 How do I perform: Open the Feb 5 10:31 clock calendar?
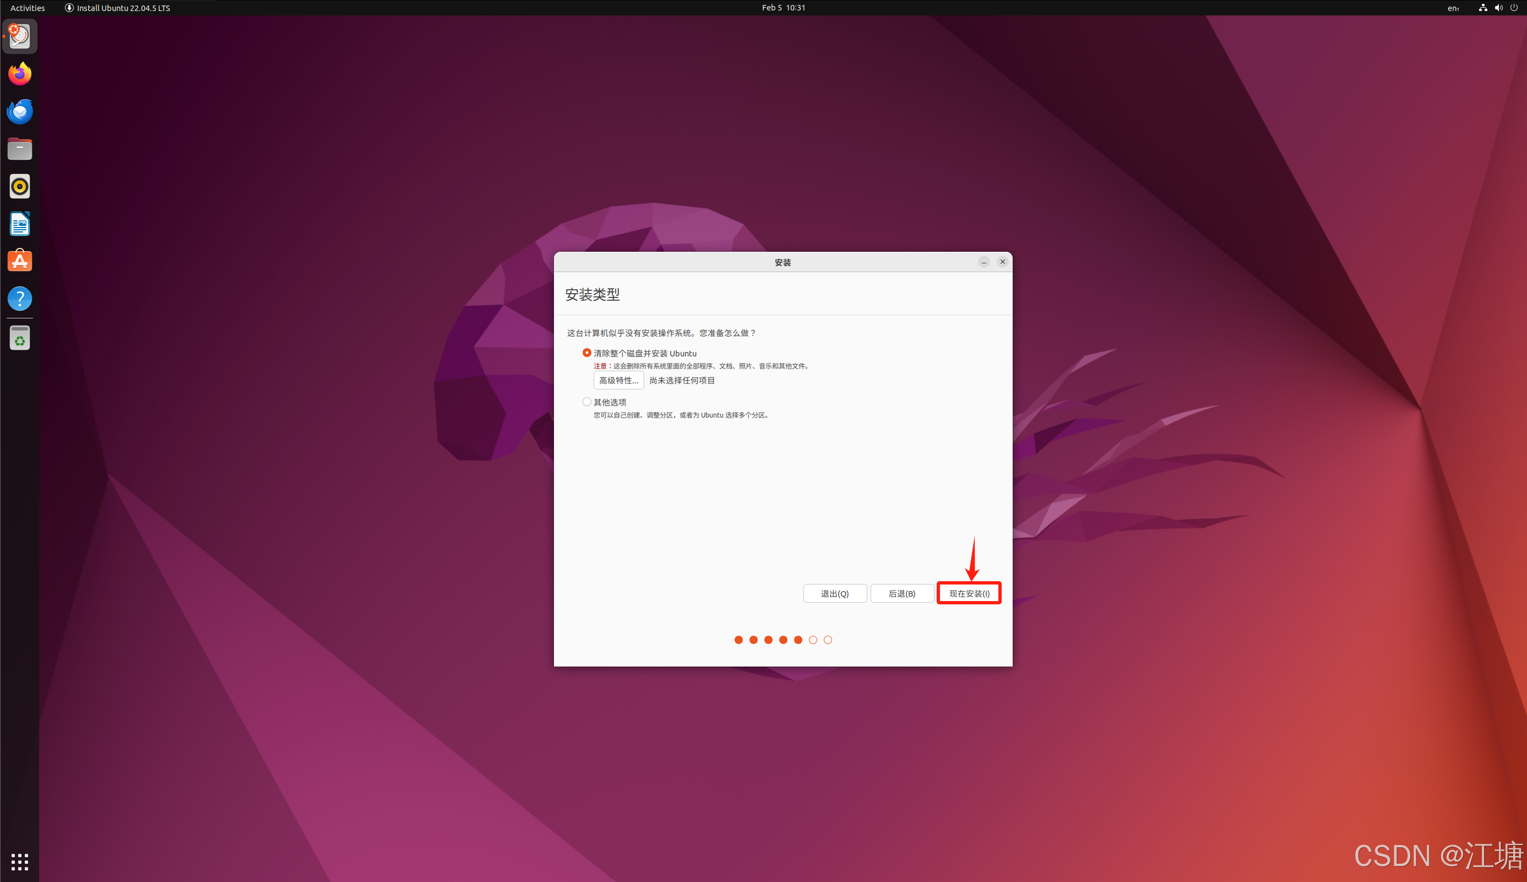click(783, 8)
